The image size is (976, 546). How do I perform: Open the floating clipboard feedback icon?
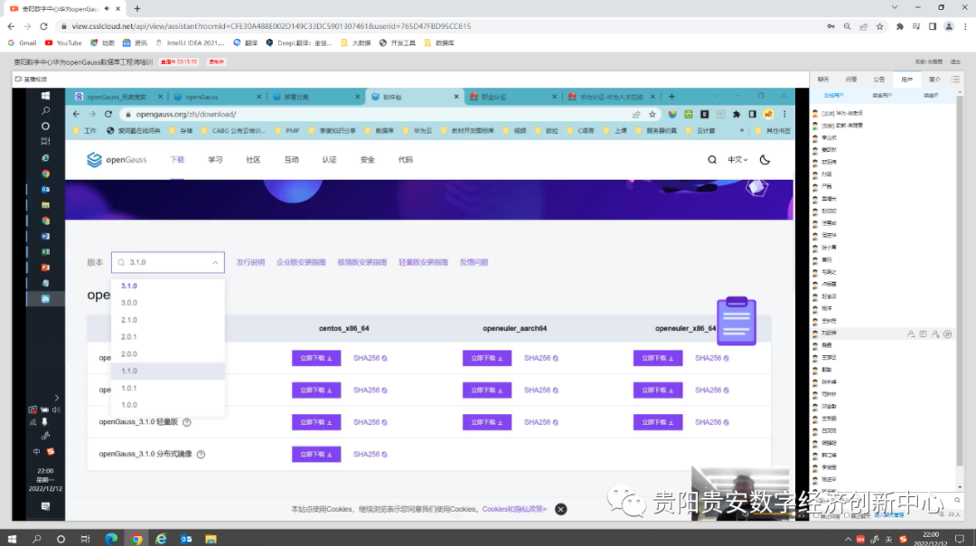coord(737,321)
